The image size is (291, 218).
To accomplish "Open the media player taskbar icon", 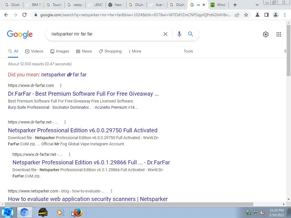I will point(60,212).
